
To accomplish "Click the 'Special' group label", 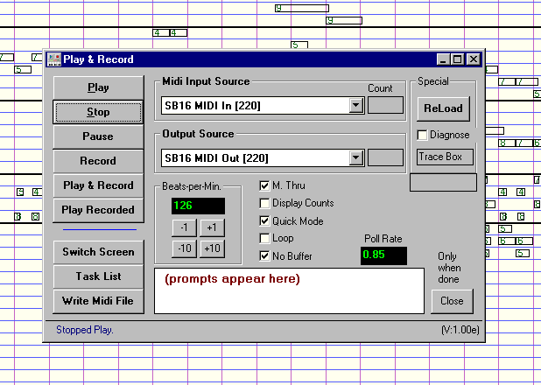I will (x=433, y=81).
